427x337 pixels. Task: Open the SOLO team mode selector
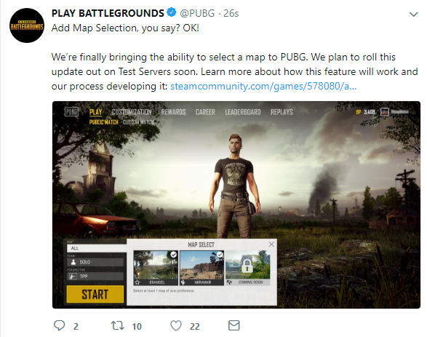(x=95, y=262)
